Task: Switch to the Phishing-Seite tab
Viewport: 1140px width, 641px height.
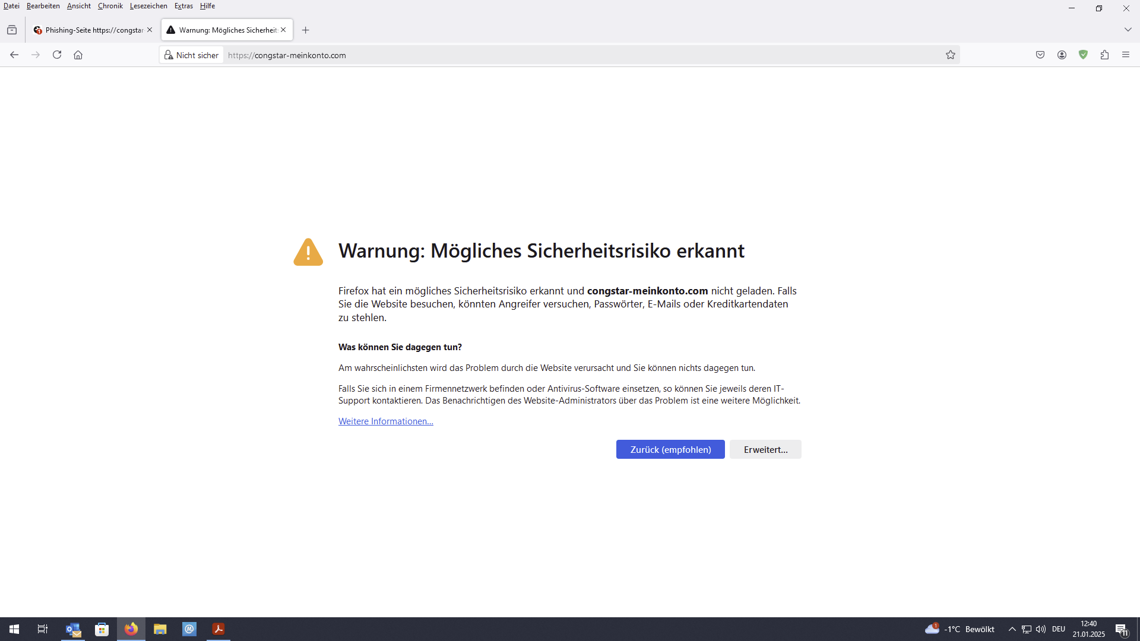Action: [89, 30]
